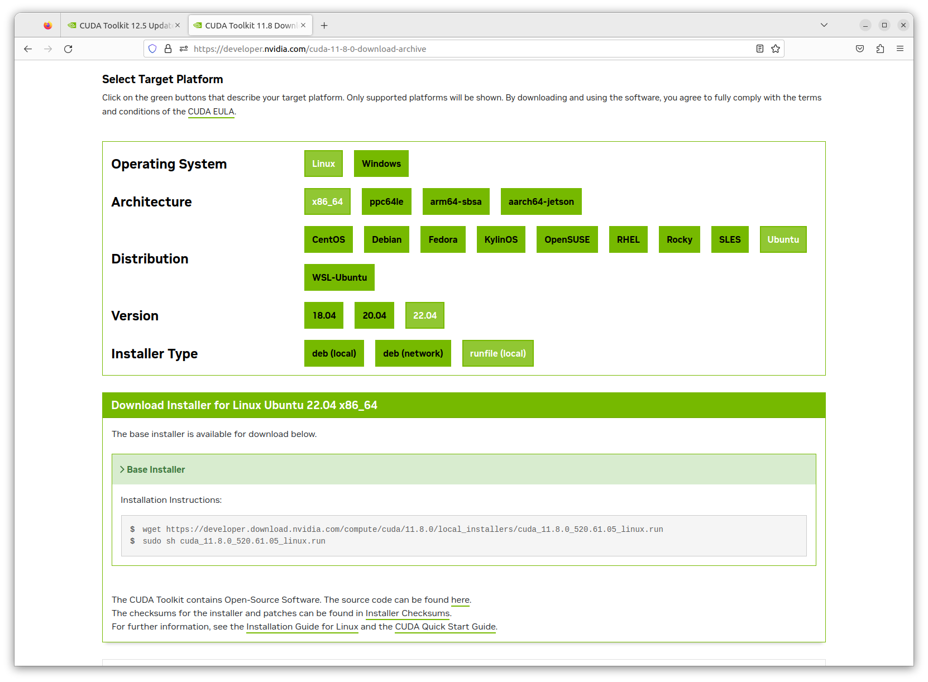Switch to CUDA Toolkit 12.5 Update tab
The height and width of the screenshot is (682, 928).
124,26
